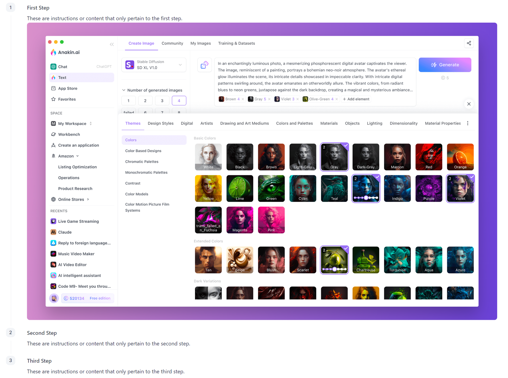Open Claude from recents
Screen dimensions: 508x378
coord(81,232)
